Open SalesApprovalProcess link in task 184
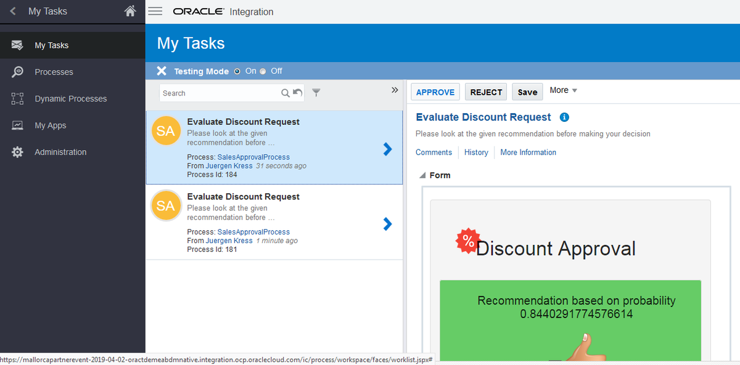Image resolution: width=740 pixels, height=365 pixels. [x=253, y=157]
